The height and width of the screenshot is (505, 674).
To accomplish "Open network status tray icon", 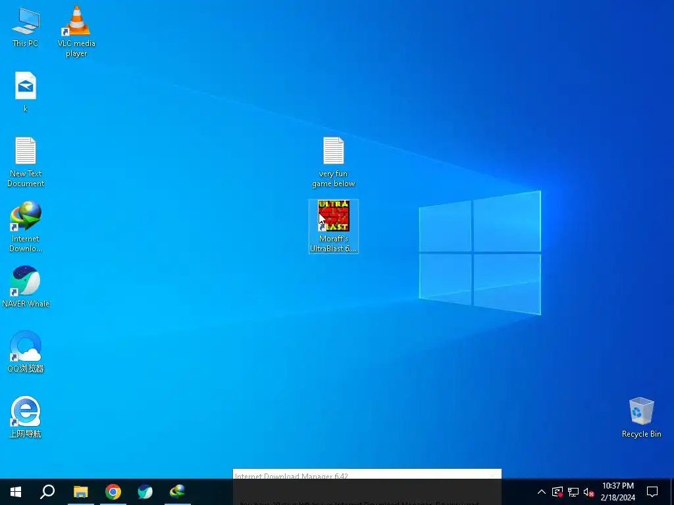I will pyautogui.click(x=573, y=492).
